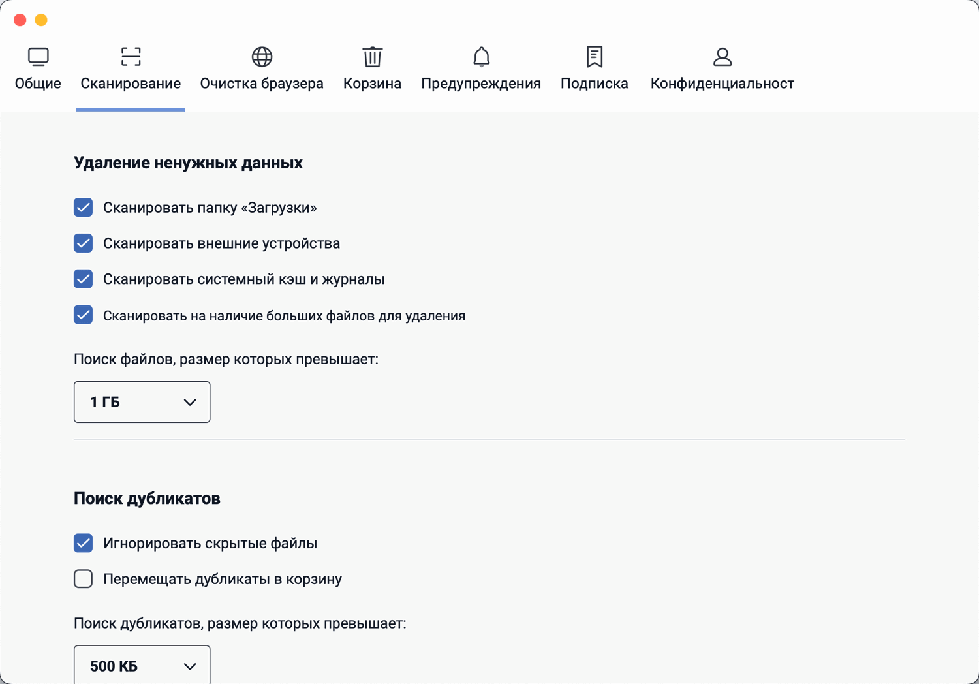Image resolution: width=979 pixels, height=684 pixels.
Task: Enable Перемещать дубликаты в корзину
Action: click(x=83, y=579)
